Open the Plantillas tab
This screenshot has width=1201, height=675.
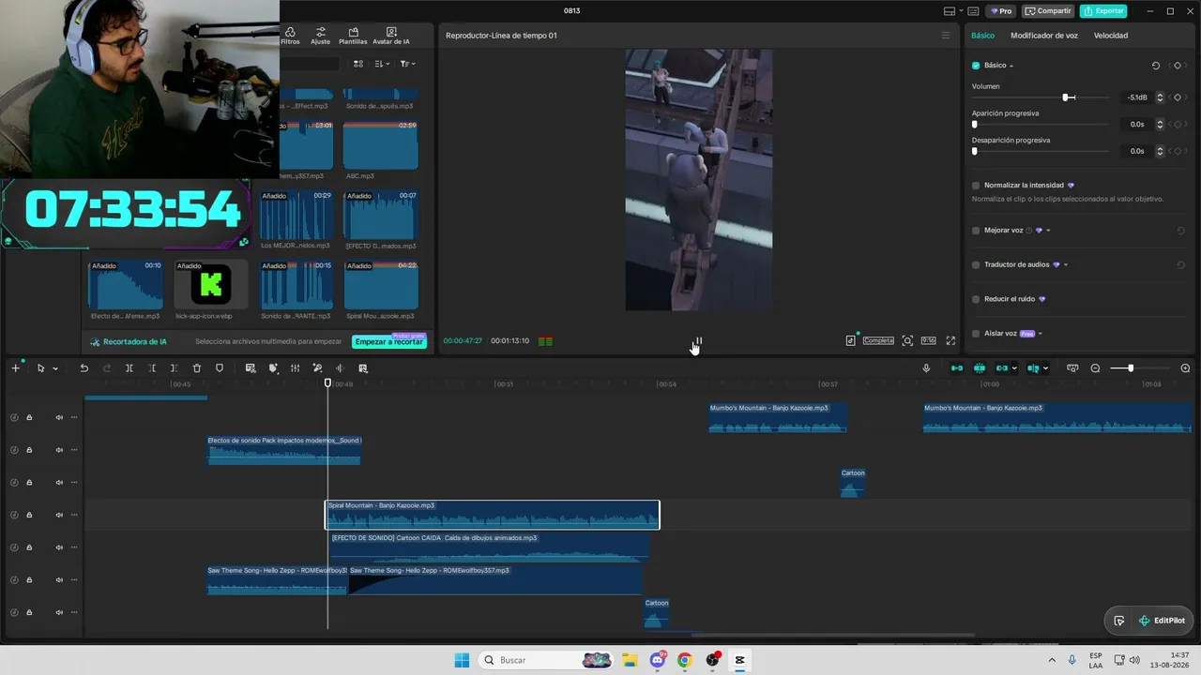(x=353, y=36)
